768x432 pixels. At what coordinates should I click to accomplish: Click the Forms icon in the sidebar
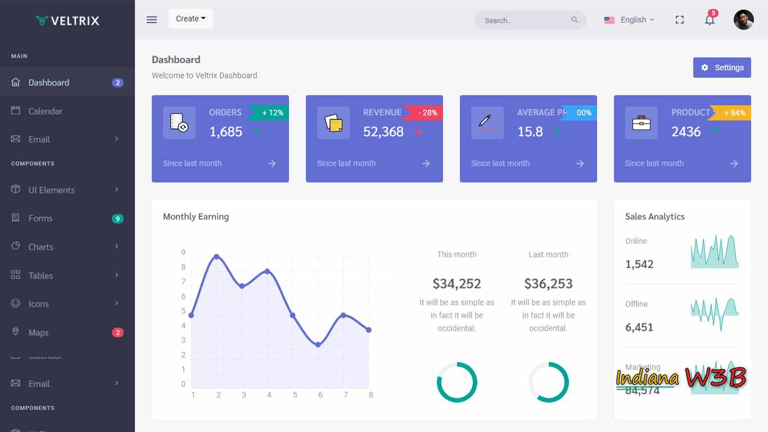point(15,218)
